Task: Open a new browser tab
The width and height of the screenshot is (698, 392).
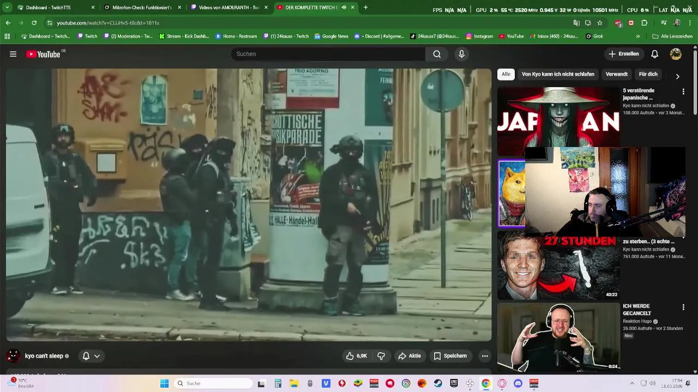Action: pyautogui.click(x=365, y=8)
